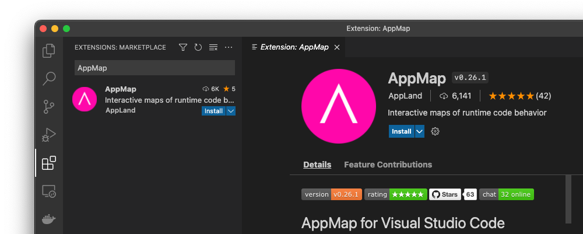Switch to the Feature Contributions tab
This screenshot has width=583, height=234.
[388, 165]
